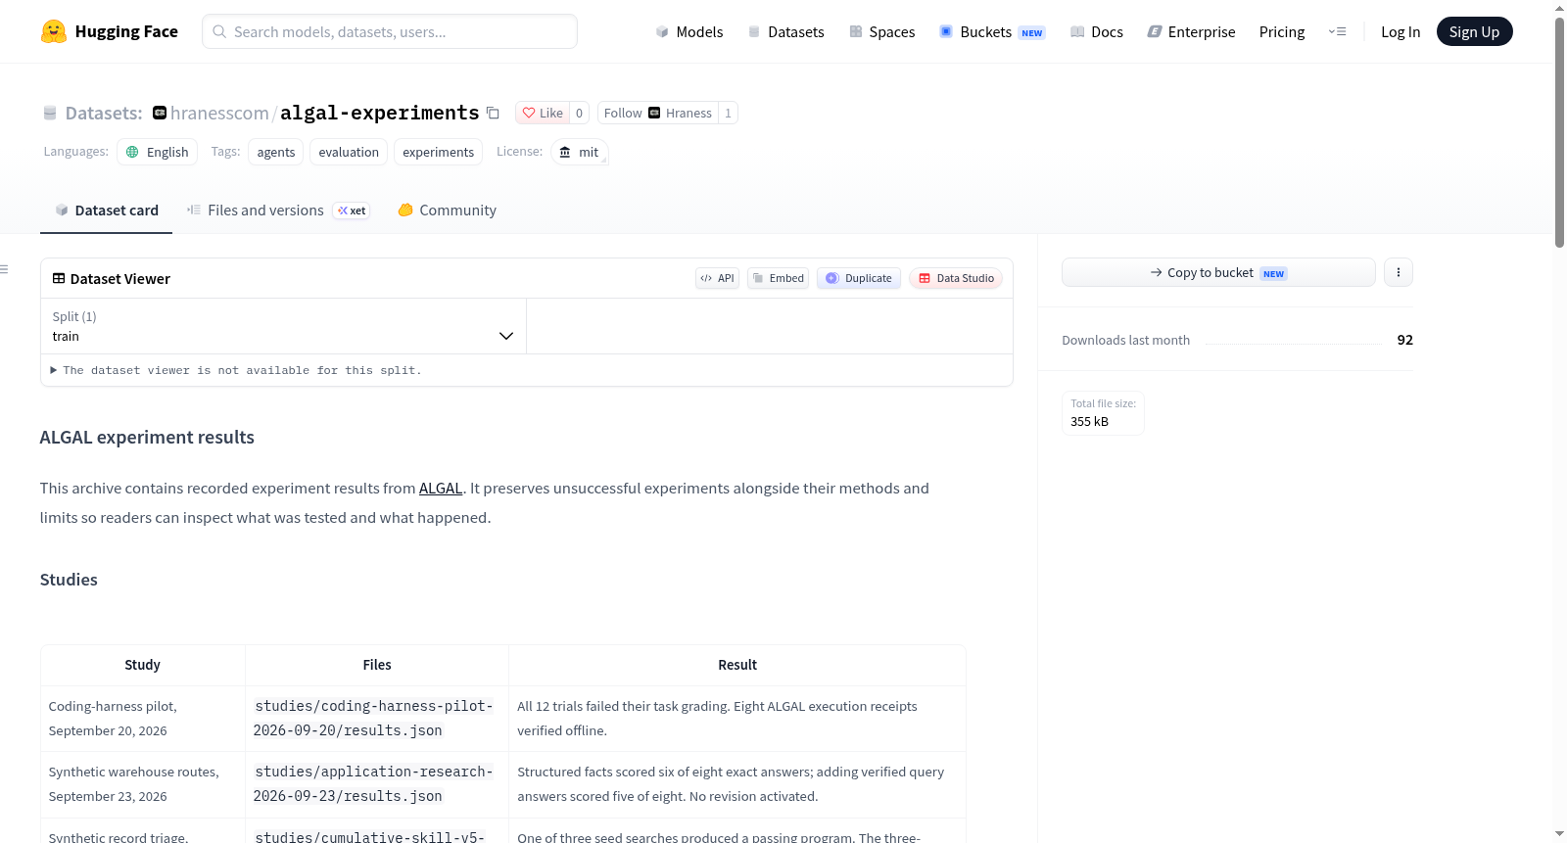Viewport: 1567px width, 843px height.
Task: Open the more navigation options menu icon
Action: (1337, 31)
